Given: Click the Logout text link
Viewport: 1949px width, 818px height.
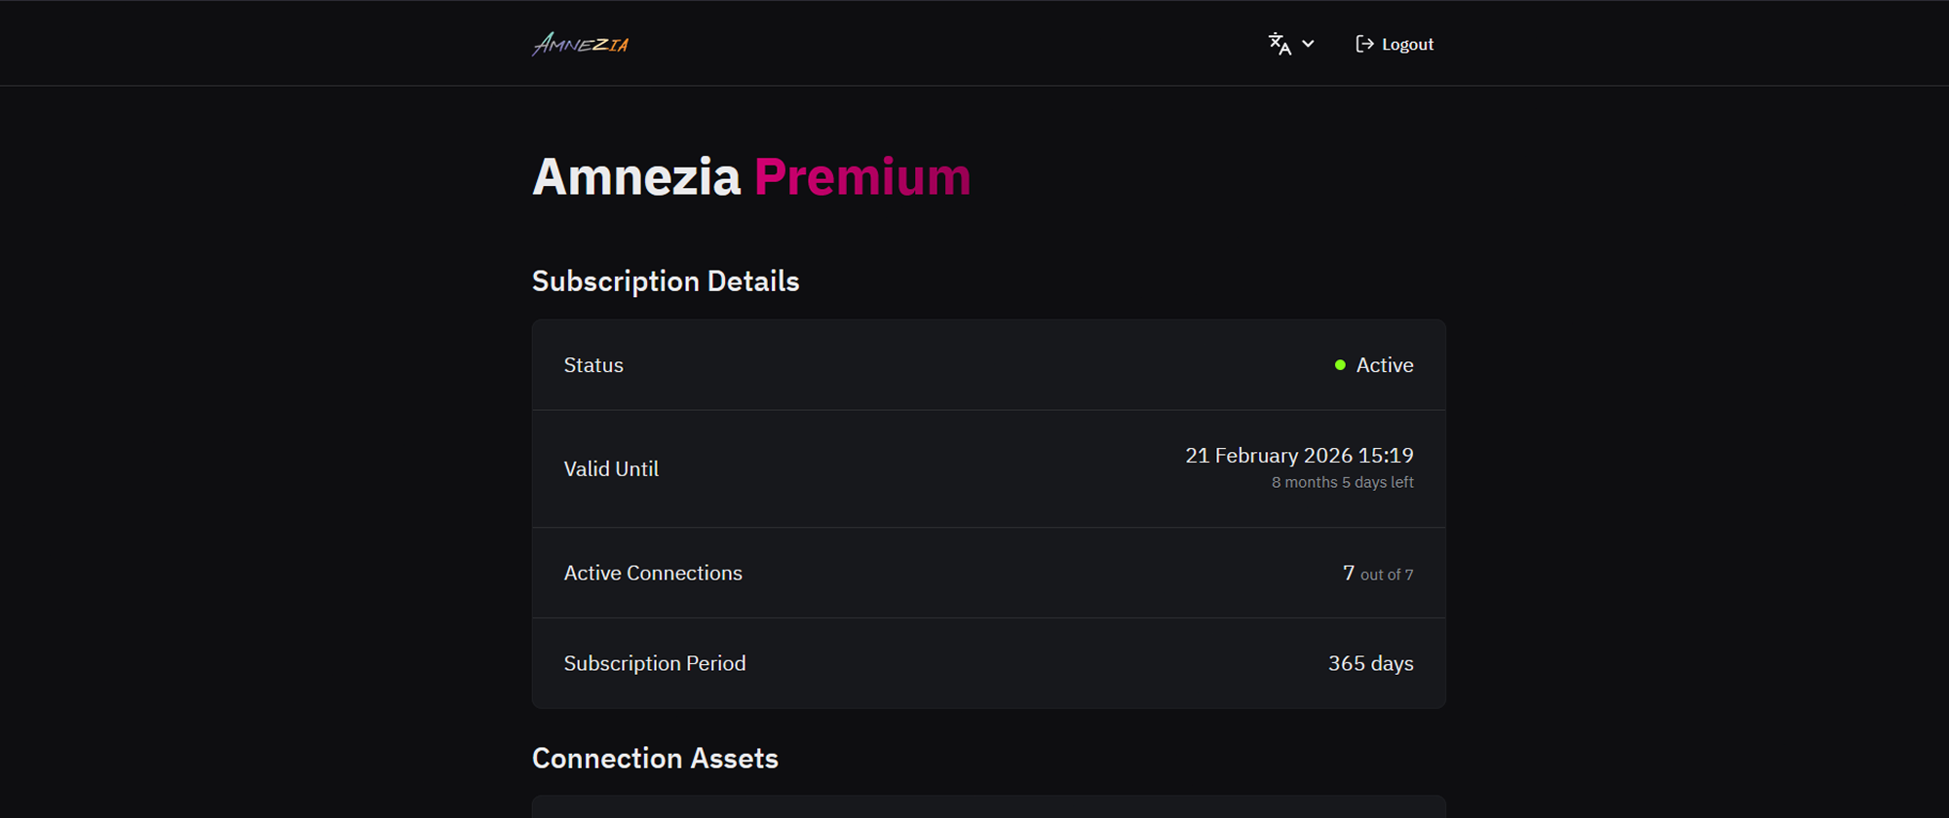Looking at the screenshot, I should coord(1407,45).
